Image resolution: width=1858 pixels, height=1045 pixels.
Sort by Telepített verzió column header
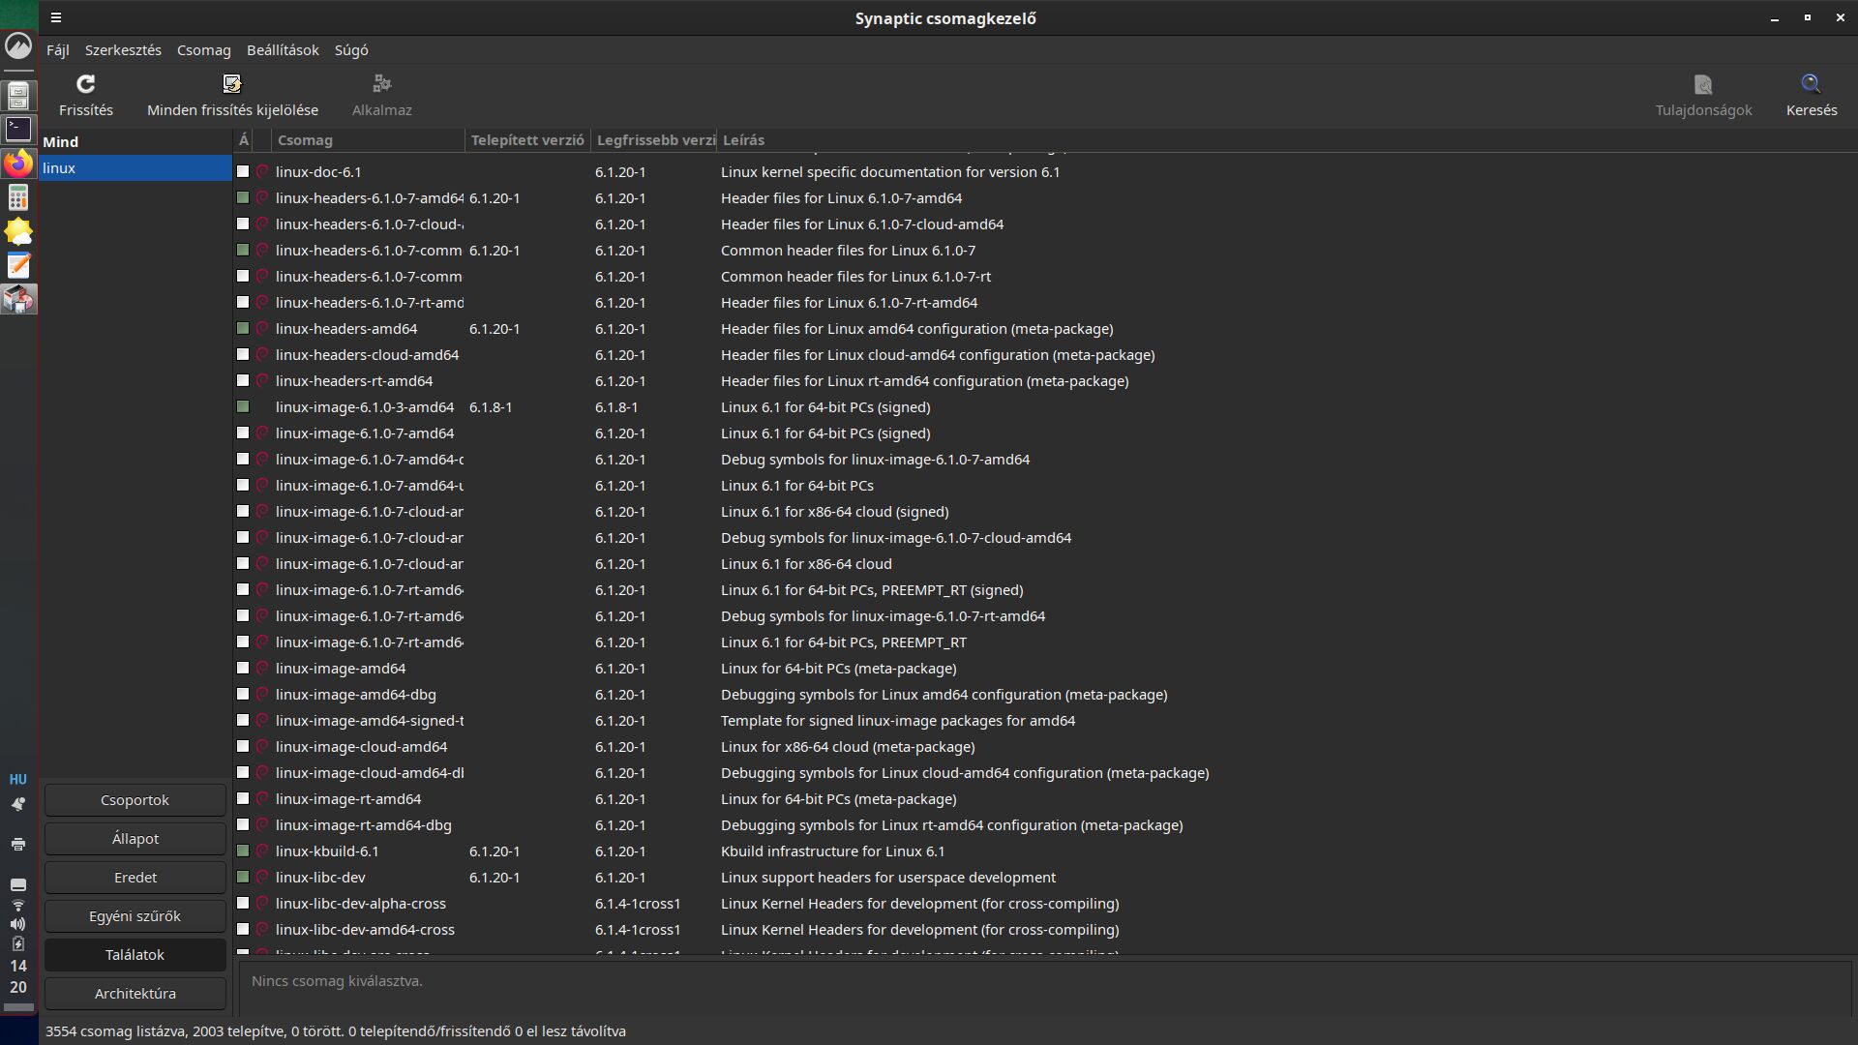point(527,140)
